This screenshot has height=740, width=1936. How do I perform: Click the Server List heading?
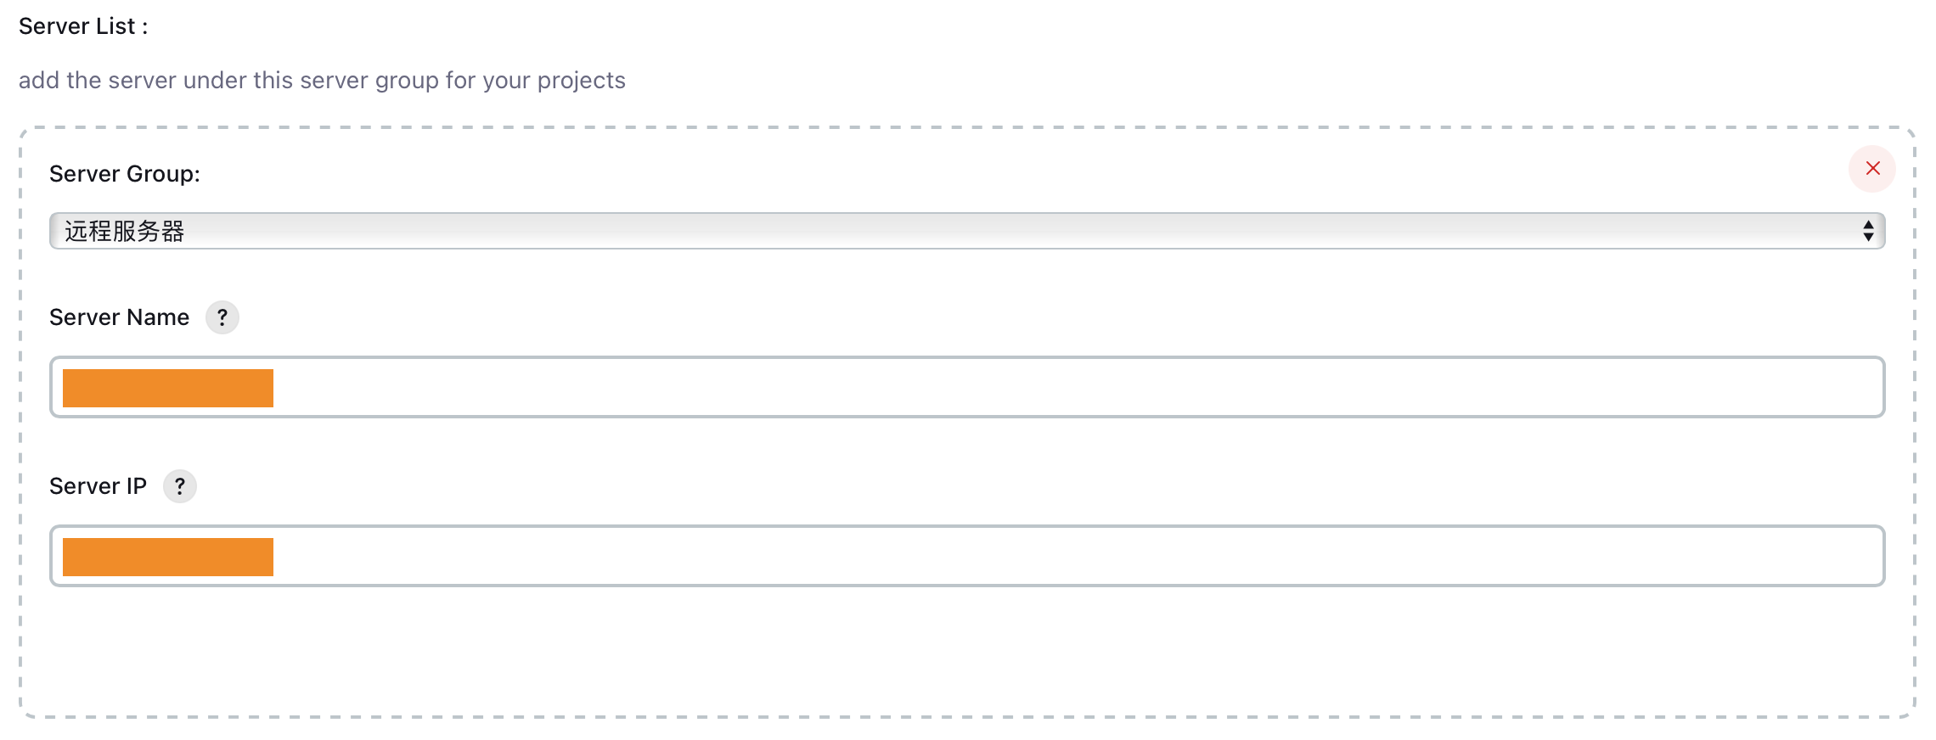click(83, 26)
